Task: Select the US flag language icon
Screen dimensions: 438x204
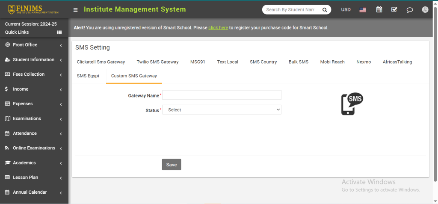Action: (x=363, y=10)
